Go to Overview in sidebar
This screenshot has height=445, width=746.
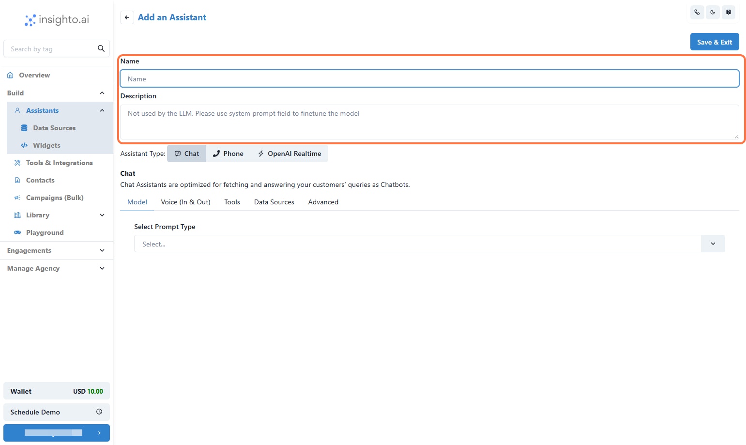pyautogui.click(x=34, y=75)
